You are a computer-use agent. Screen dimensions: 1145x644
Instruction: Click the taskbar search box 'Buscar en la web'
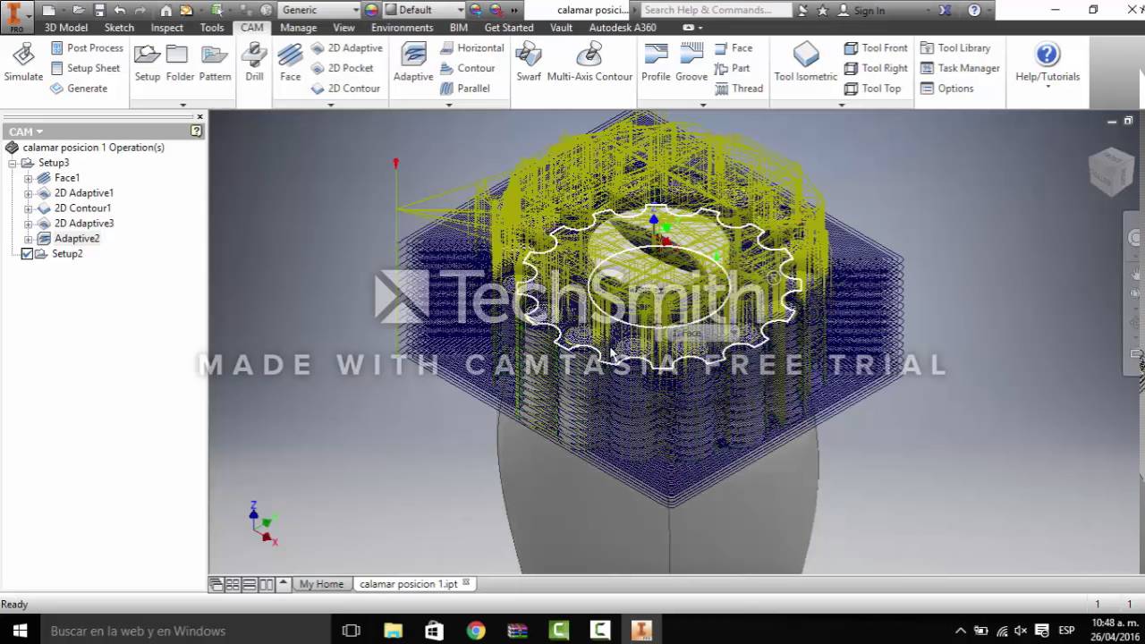pyautogui.click(x=185, y=631)
